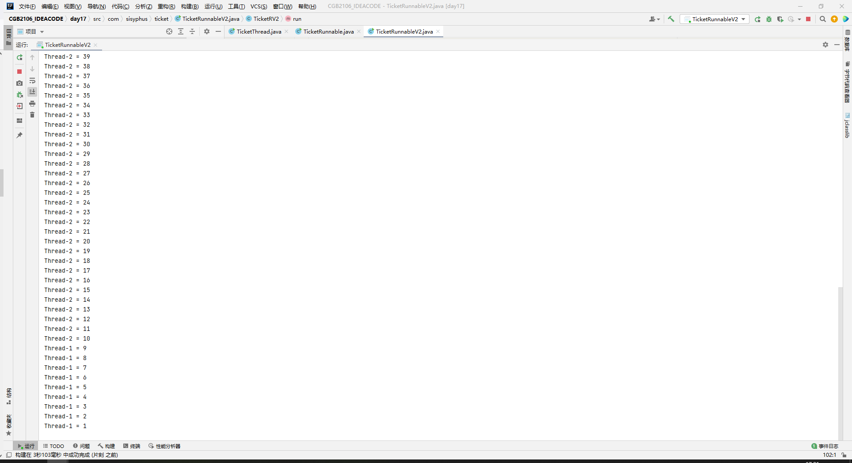Open the TODO tool window
Viewport: 852px width, 463px height.
click(53, 446)
